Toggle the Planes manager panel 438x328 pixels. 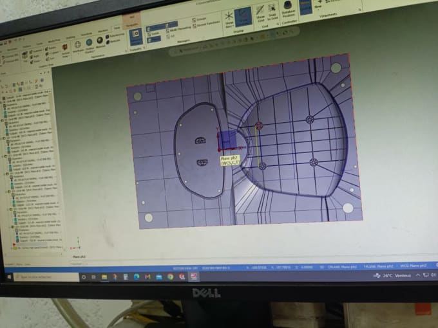point(154,39)
